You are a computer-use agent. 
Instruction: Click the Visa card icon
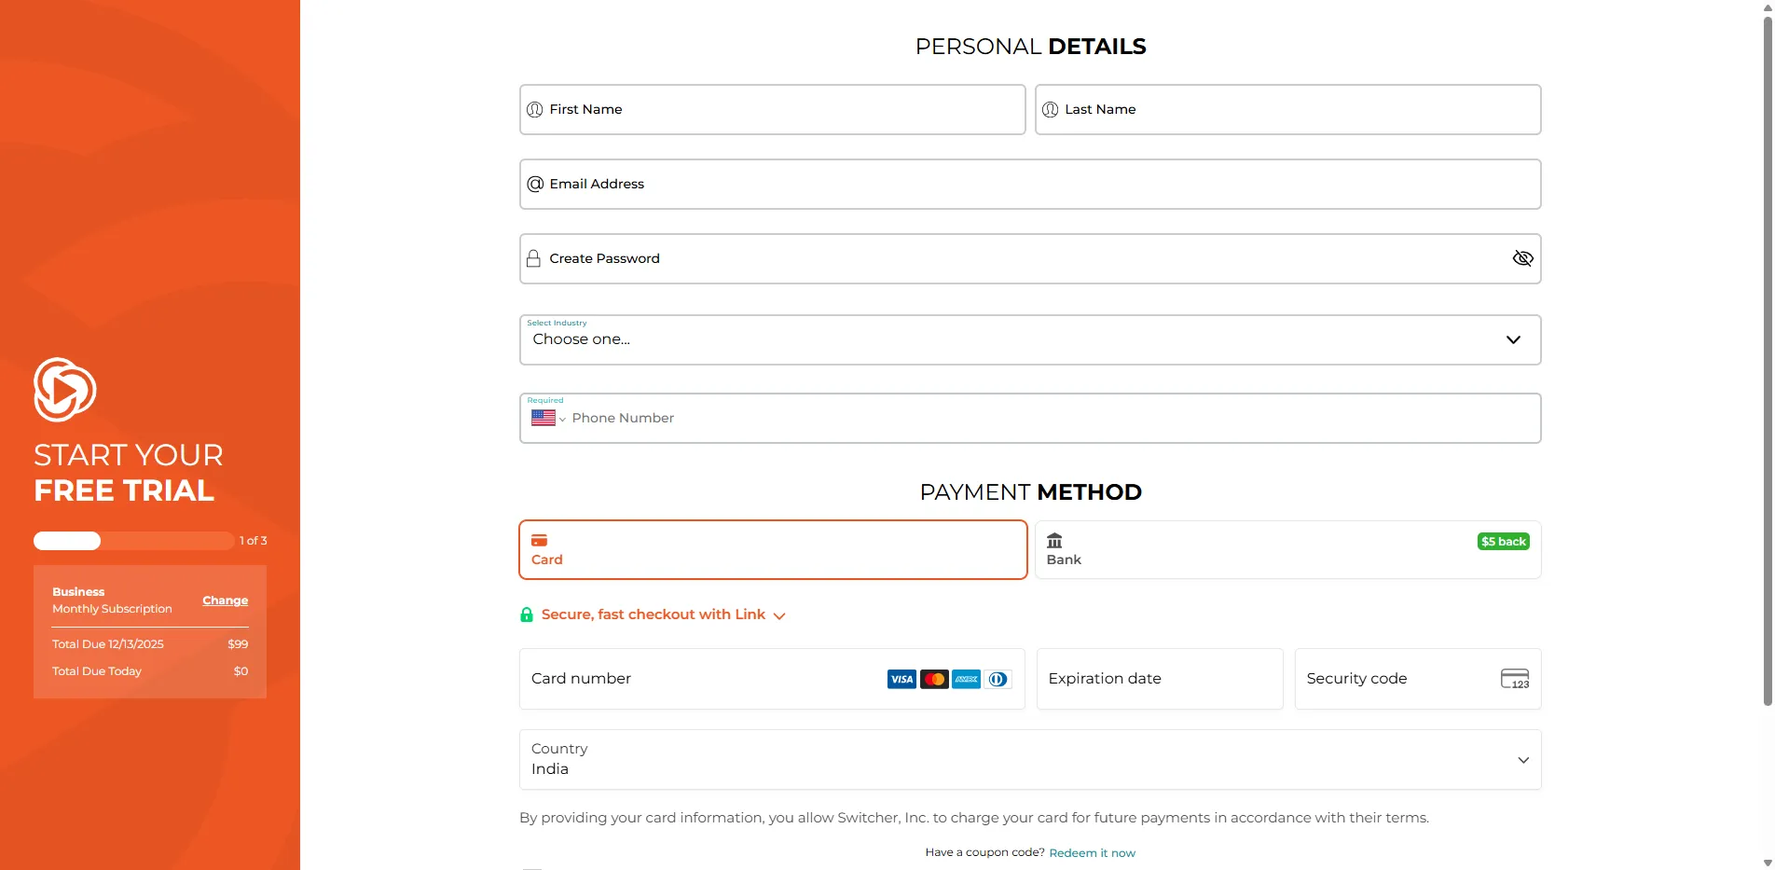[x=901, y=679]
